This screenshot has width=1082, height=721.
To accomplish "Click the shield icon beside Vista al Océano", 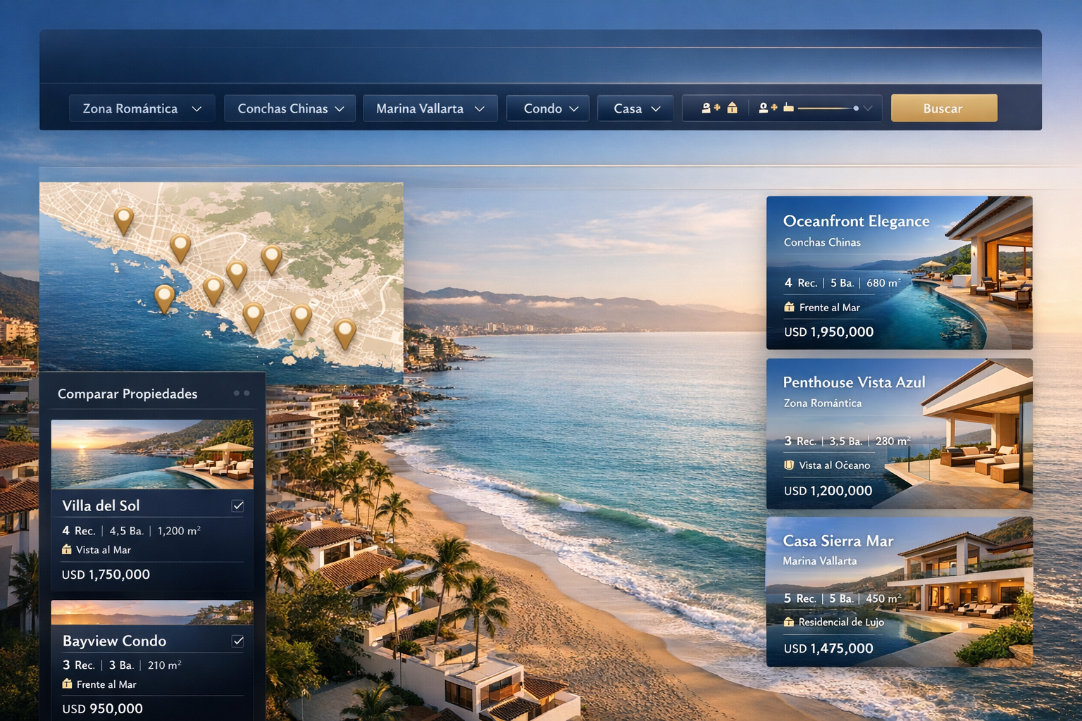I will tap(790, 465).
